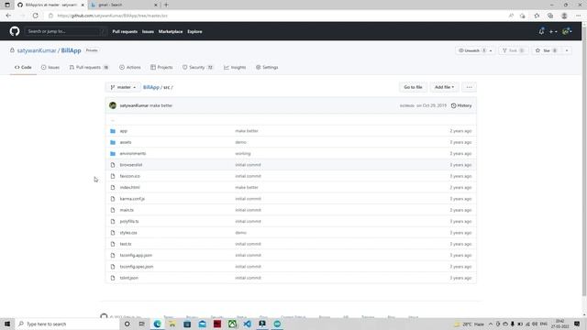The image size is (587, 330).
Task: Click the Read aloud icon in the address bar
Action: [511, 16]
